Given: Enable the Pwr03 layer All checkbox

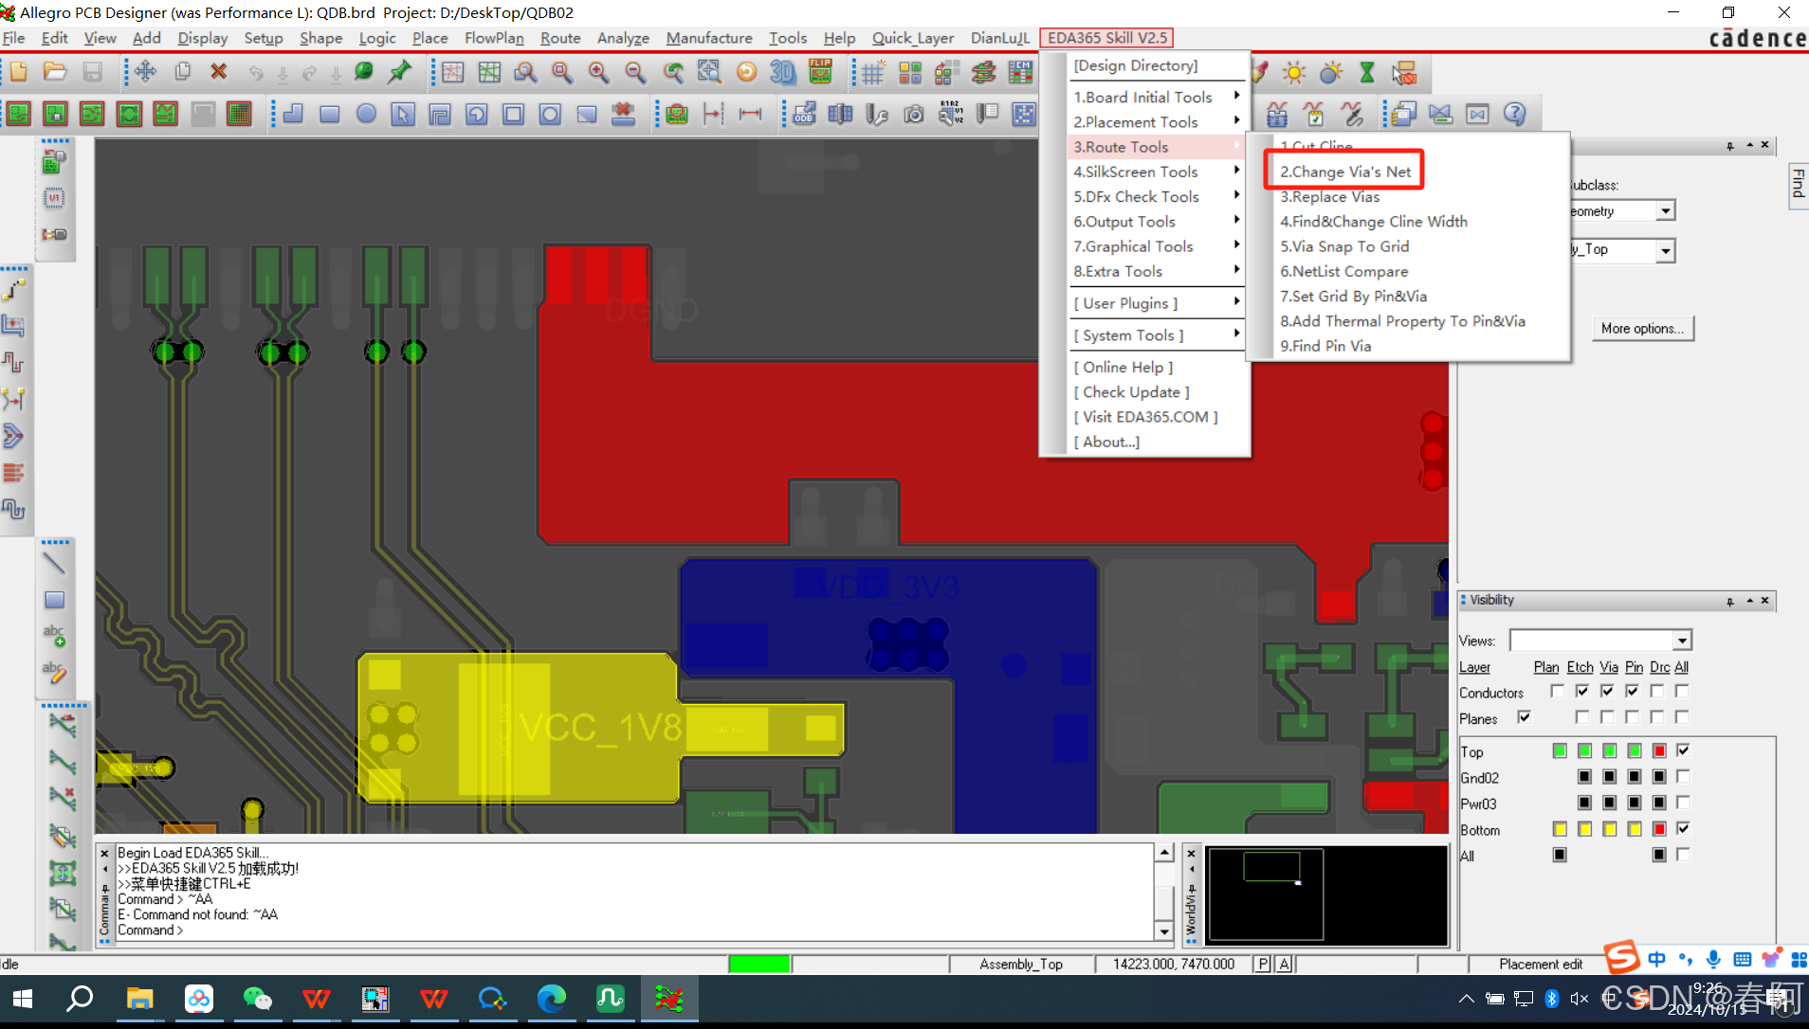Looking at the screenshot, I should click(1683, 803).
